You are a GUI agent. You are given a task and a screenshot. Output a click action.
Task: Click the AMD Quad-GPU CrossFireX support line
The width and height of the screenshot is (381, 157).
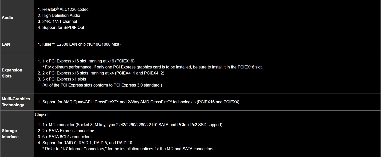141,102
